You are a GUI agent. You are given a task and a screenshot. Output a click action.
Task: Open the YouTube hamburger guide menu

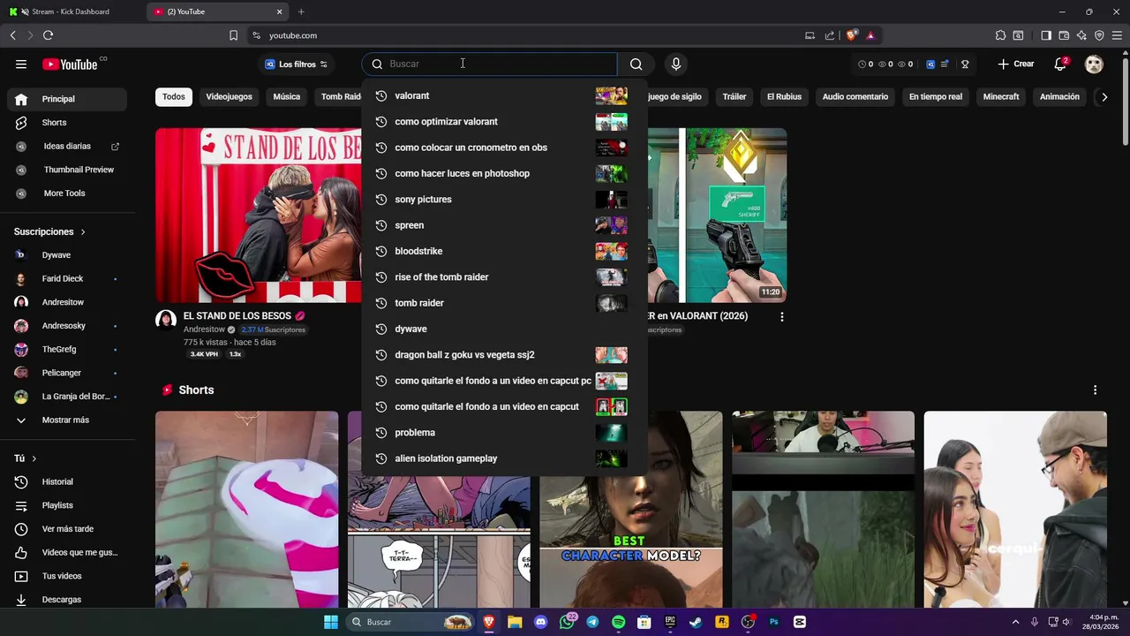(x=21, y=64)
